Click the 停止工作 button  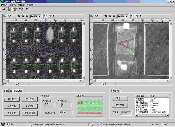[x=30, y=99]
